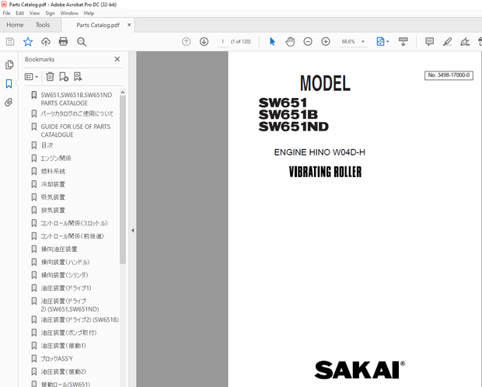Open the 目次 bookmark
This screenshot has height=387, width=482.
click(47, 145)
